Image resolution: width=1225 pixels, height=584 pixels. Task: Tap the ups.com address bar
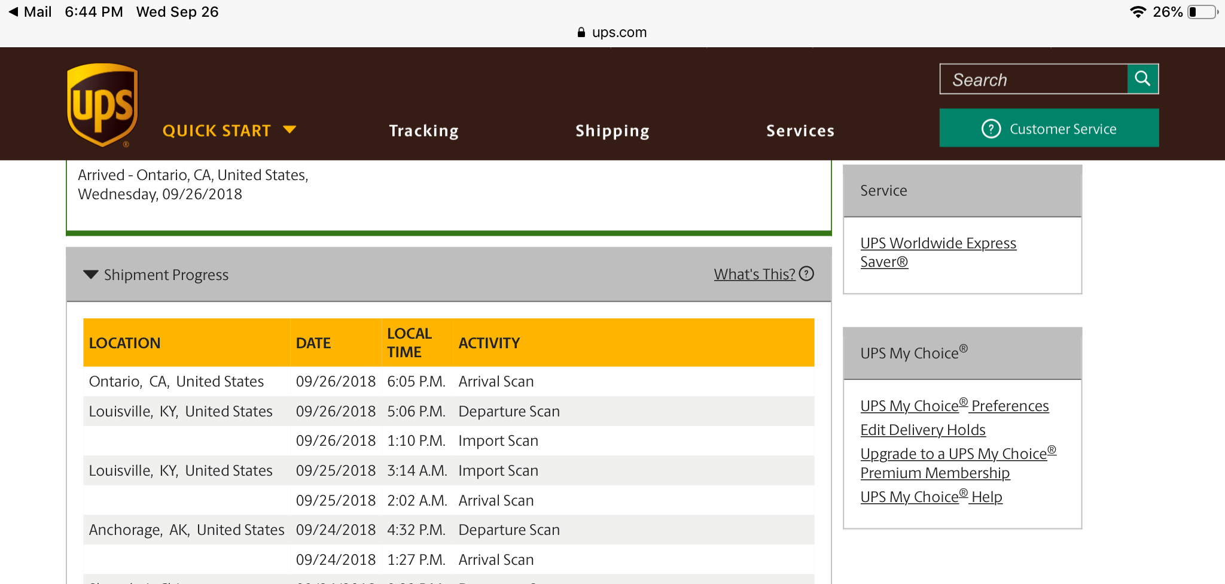click(x=612, y=32)
